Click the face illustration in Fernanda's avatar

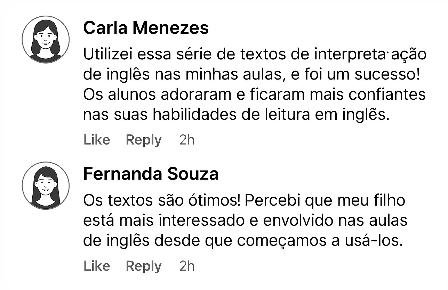click(x=45, y=186)
